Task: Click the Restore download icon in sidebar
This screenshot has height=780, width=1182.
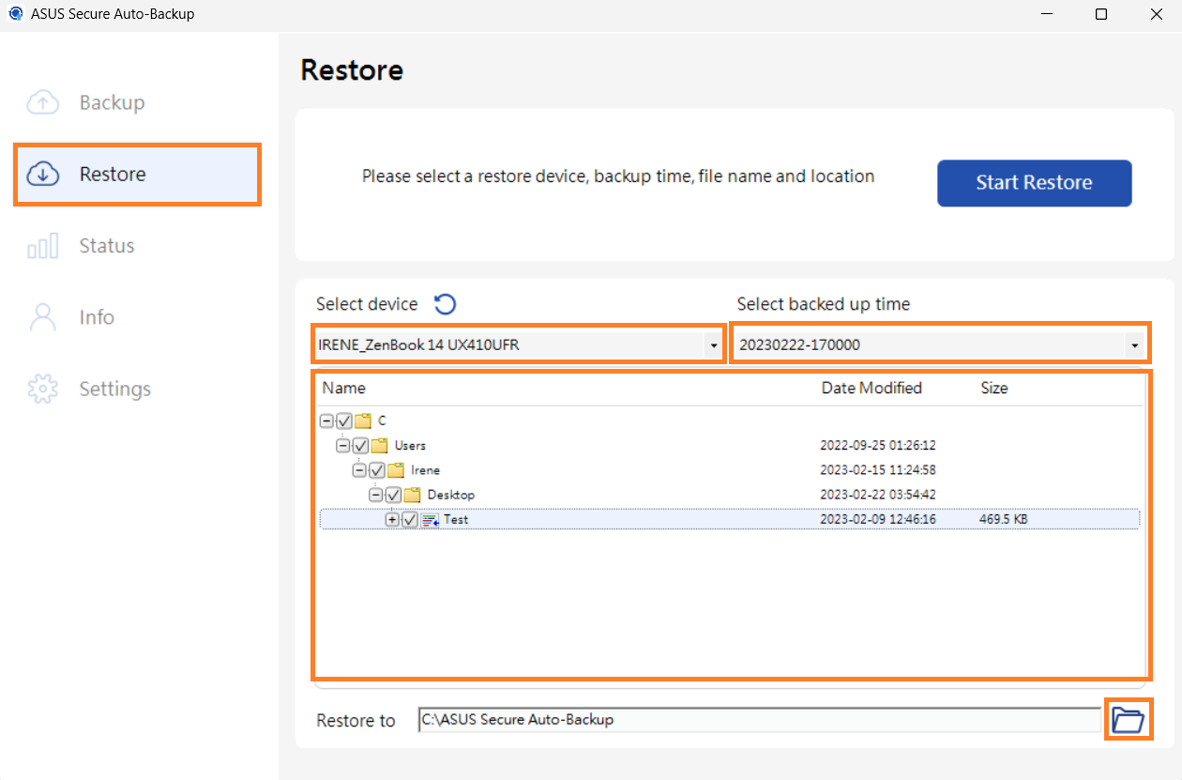Action: click(43, 174)
